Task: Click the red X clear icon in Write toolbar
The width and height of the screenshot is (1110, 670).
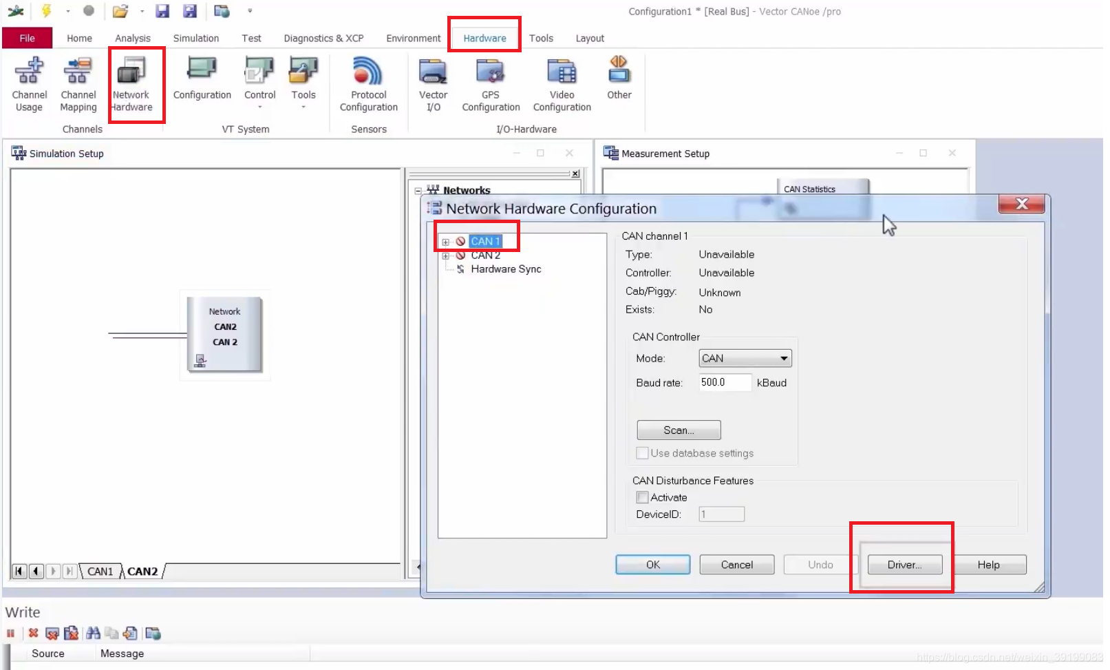Action: point(33,633)
